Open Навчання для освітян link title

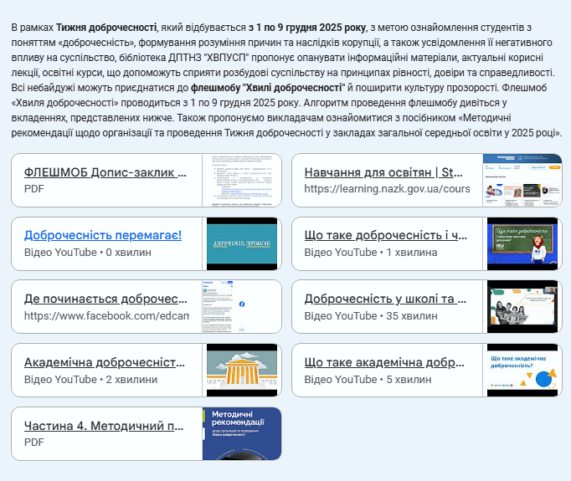click(x=383, y=172)
